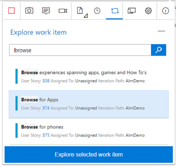Stop the session with the red square

pyautogui.click(x=11, y=11)
